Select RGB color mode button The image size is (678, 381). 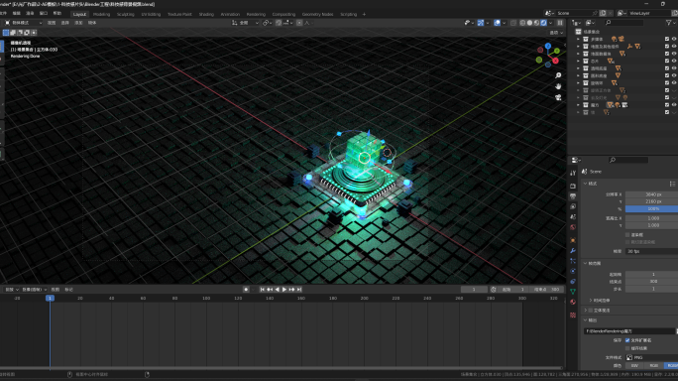tap(653, 366)
